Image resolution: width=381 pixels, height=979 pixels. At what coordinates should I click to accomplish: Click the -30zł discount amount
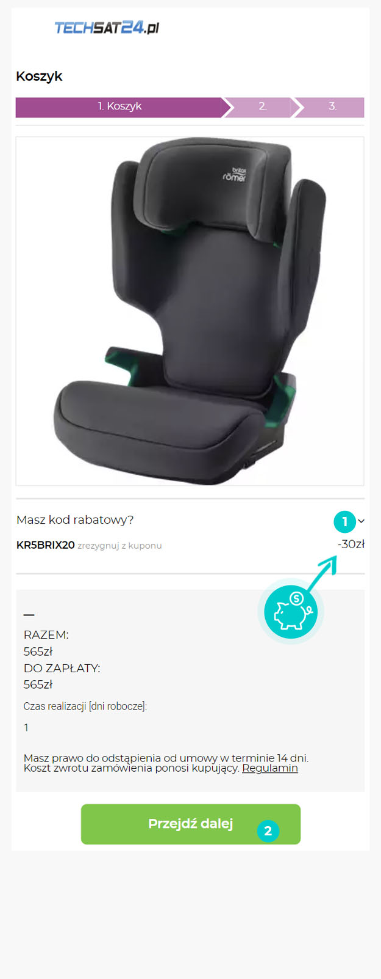pos(351,544)
